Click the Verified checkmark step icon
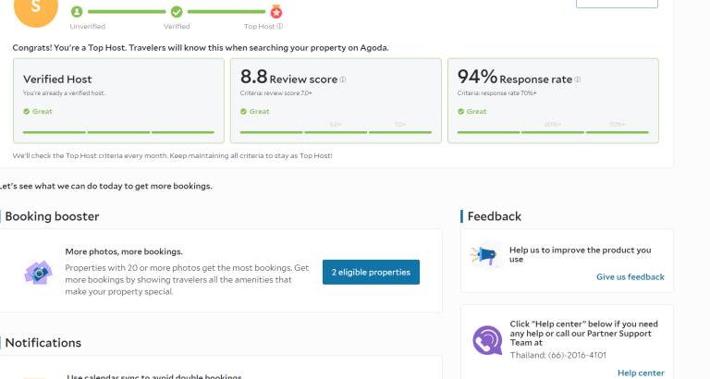 [177, 12]
